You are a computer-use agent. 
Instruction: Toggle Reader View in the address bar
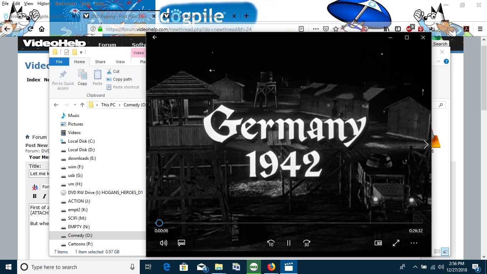click(x=301, y=29)
